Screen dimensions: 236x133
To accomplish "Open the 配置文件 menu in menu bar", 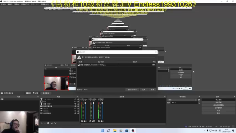I will click(35, 4).
